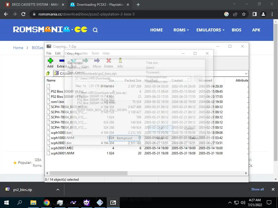Image resolution: width=278 pixels, height=208 pixels.
Task: Open the ps2_bios.zip downloaded file
Action: [23, 190]
